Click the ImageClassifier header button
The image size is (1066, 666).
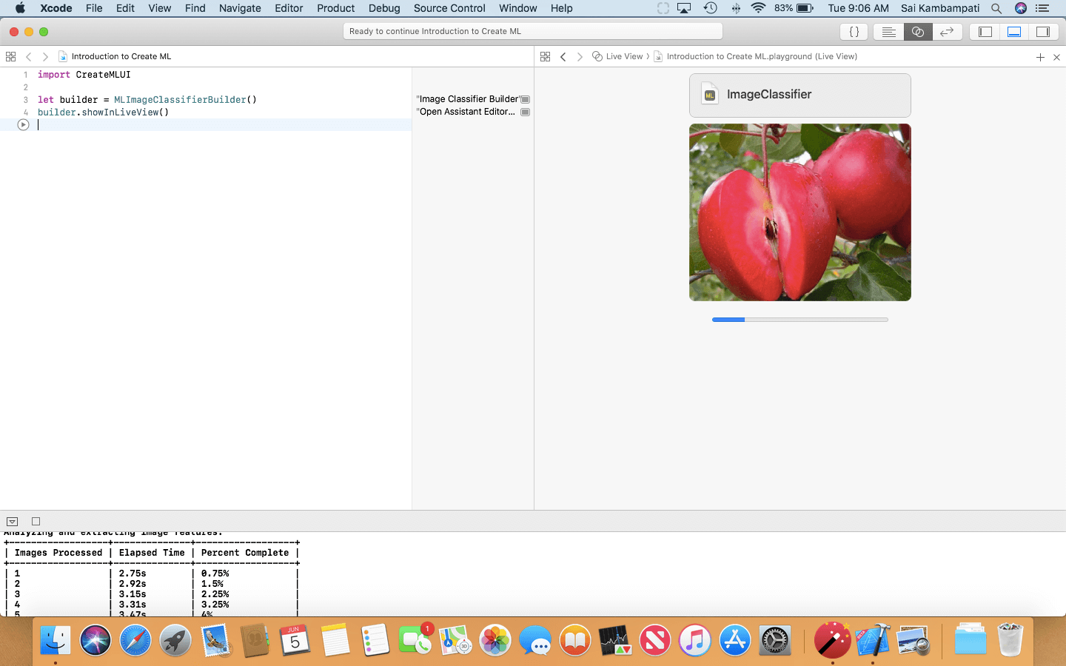(799, 95)
